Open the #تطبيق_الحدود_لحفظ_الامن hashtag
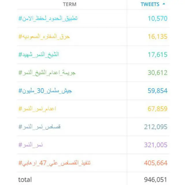 tap(48, 18)
